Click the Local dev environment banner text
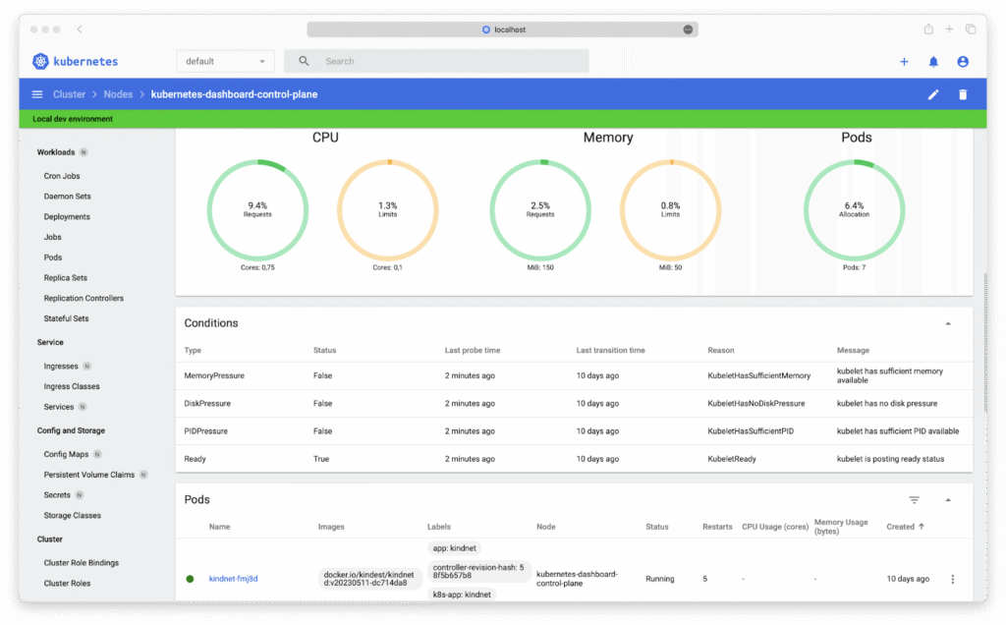The image size is (1006, 625). [x=73, y=119]
